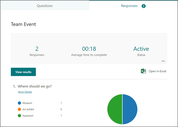The height and width of the screenshot is (127, 178).
Task: Click the Open in Excel link
Action: (x=157, y=71)
